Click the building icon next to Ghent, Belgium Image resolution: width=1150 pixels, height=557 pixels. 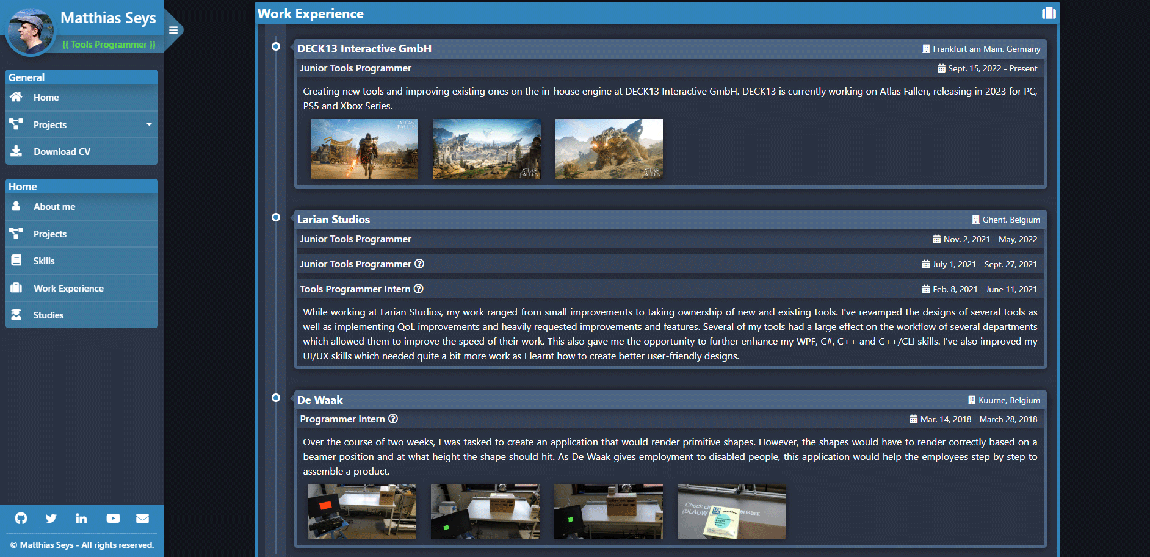pyautogui.click(x=975, y=220)
